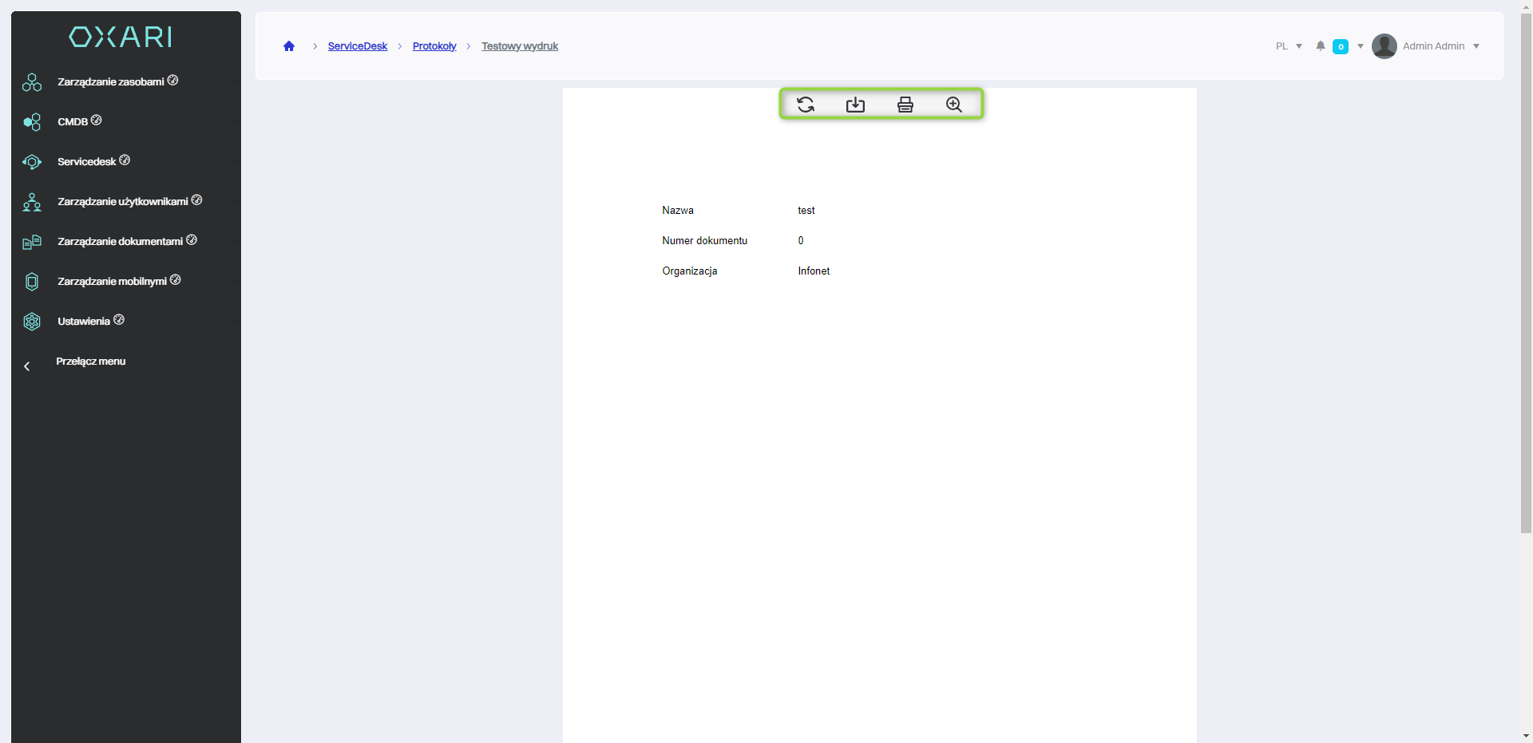The image size is (1533, 743).
Task: Click the OXARI logo
Action: [121, 37]
